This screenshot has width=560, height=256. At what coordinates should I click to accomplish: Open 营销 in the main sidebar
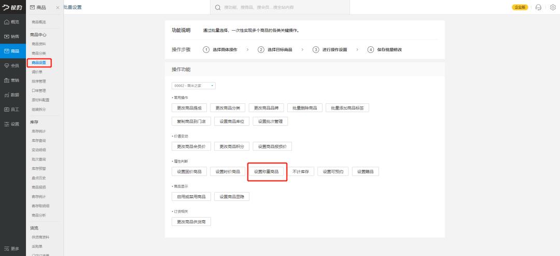tap(13, 80)
